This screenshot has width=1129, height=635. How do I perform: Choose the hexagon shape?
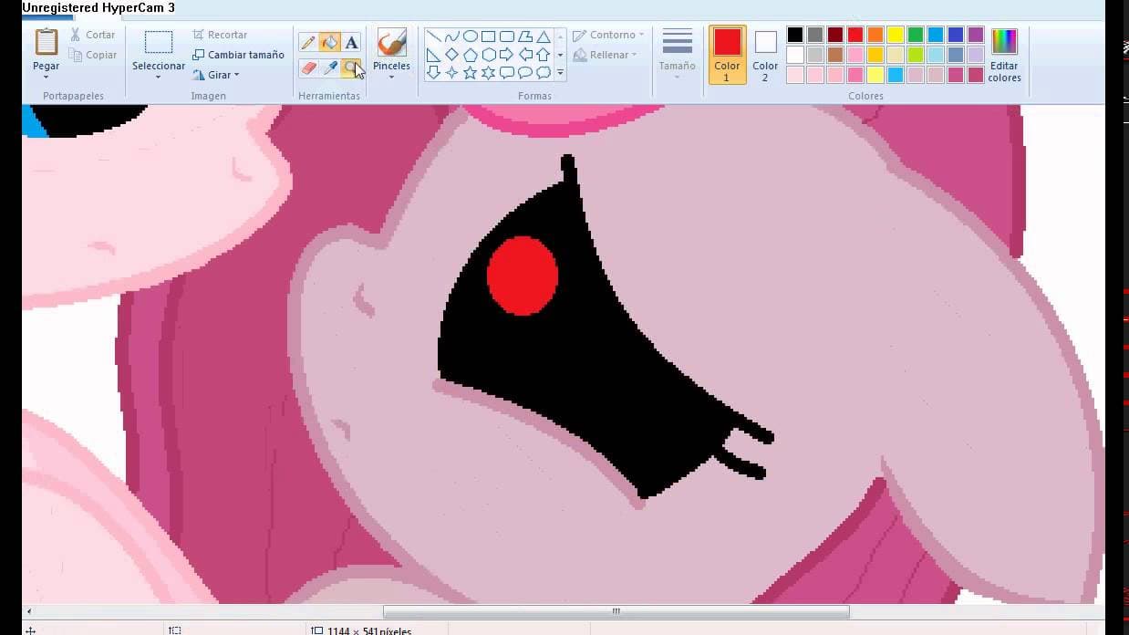pos(489,55)
